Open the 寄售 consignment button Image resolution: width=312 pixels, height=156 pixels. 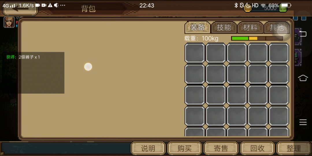pos(221,148)
